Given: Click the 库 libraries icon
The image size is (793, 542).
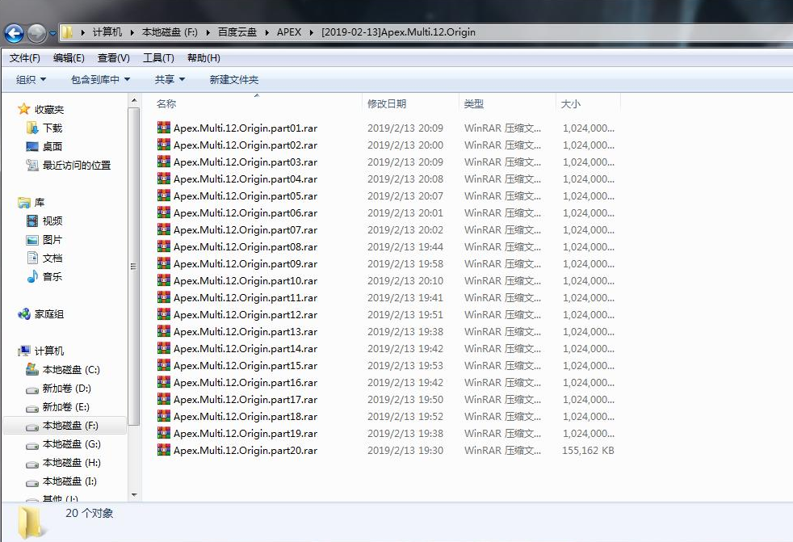Looking at the screenshot, I should 23,203.
